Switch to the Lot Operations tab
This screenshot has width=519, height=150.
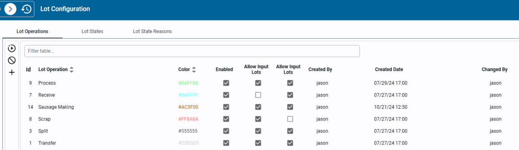click(x=32, y=31)
